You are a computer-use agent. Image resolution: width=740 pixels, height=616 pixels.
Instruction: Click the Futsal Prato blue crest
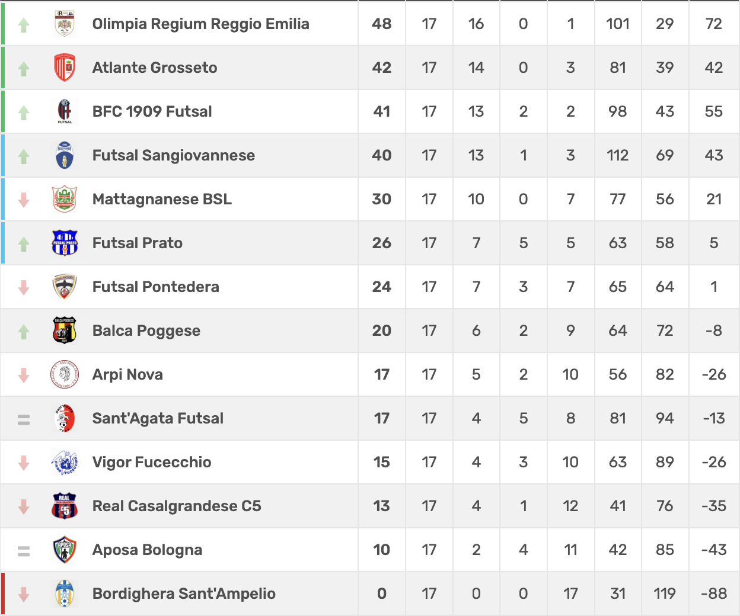(65, 243)
